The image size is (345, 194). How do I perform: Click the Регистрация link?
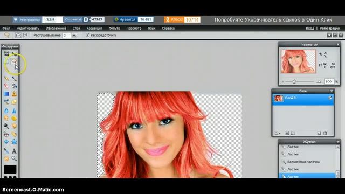click(329, 29)
